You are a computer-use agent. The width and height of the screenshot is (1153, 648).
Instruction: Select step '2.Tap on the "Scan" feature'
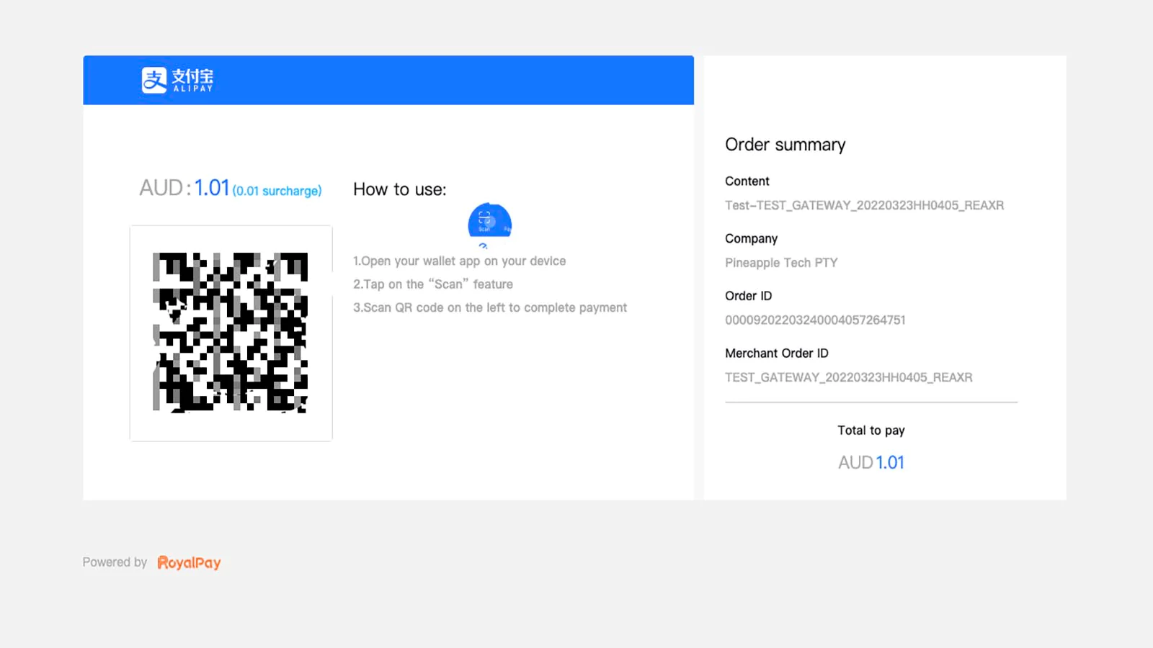(x=433, y=284)
